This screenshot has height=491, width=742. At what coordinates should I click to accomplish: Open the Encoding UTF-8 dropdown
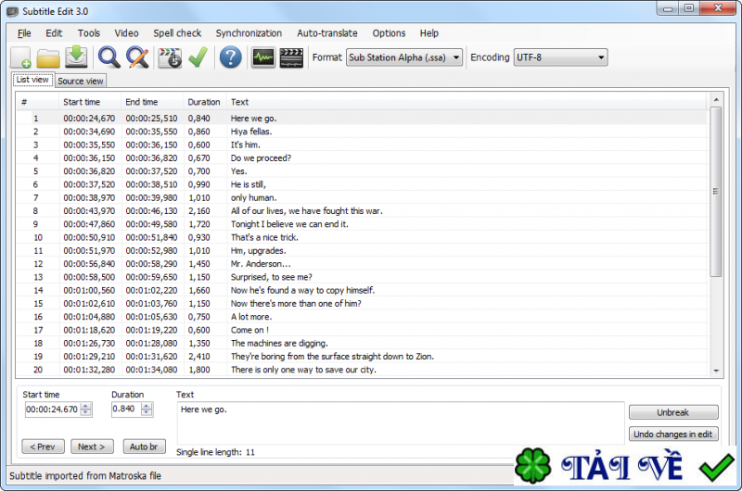(x=560, y=57)
